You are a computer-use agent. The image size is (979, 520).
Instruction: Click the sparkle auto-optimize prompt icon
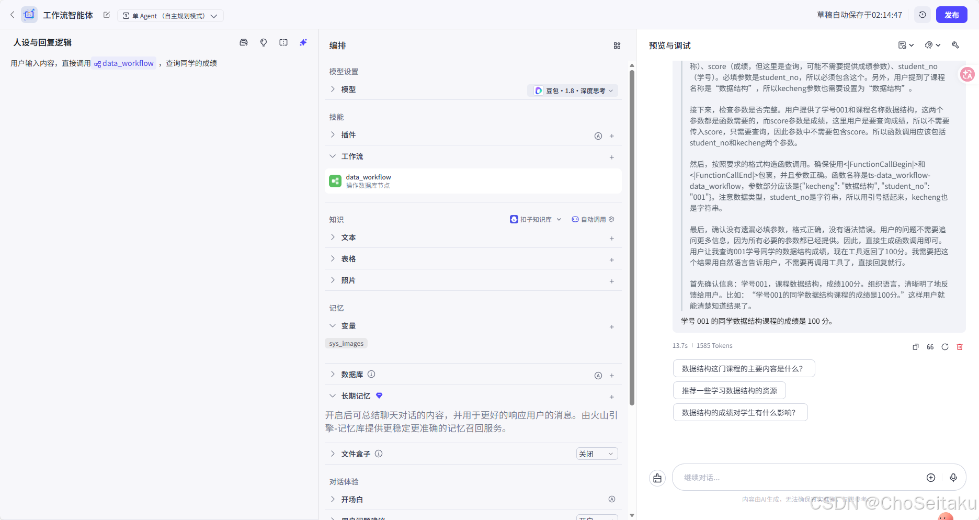point(303,43)
